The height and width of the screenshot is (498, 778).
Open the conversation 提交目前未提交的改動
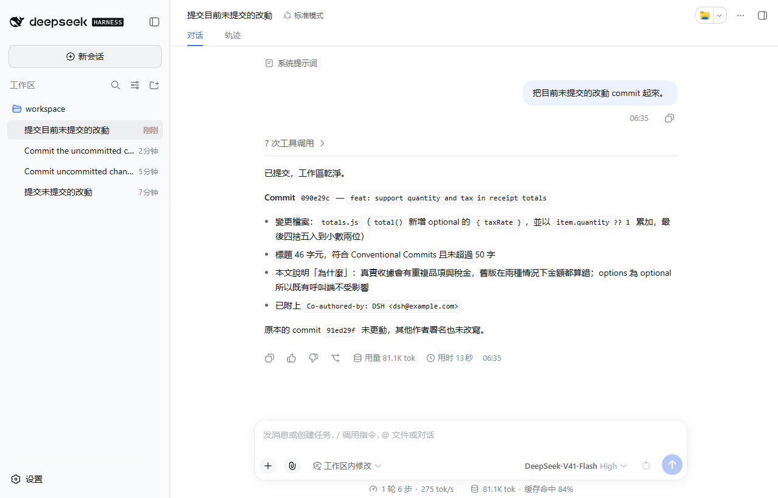coord(85,130)
